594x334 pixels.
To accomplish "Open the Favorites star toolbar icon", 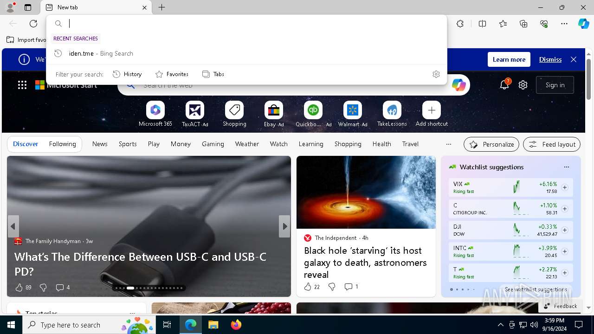I will [x=503, y=24].
